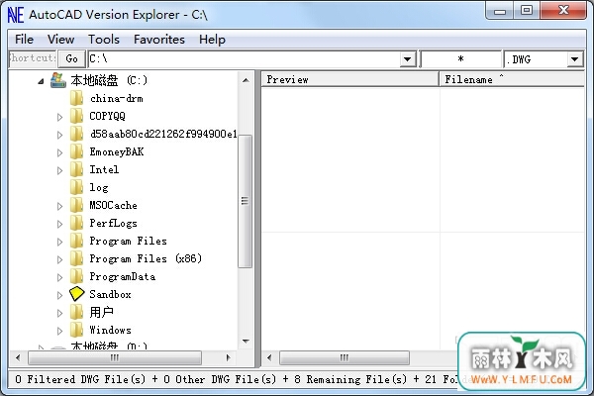Select the EmoneyBAK folder icon
The height and width of the screenshot is (396, 594).
point(76,151)
